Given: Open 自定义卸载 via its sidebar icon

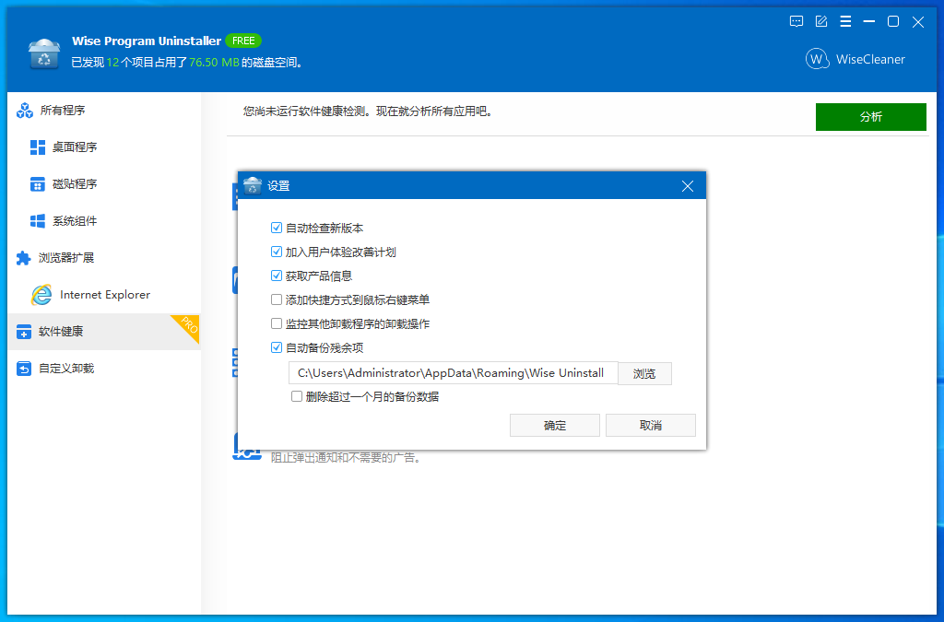Looking at the screenshot, I should (22, 368).
